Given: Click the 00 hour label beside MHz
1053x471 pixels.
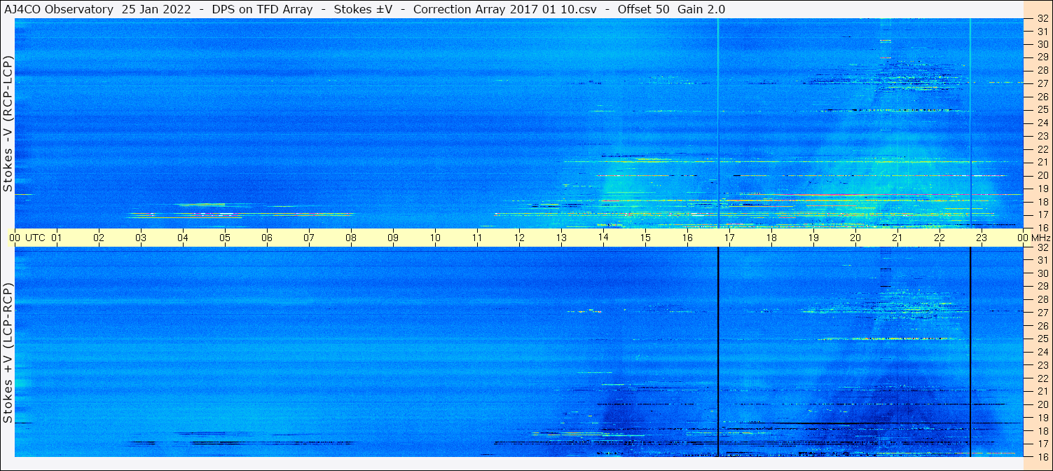Looking at the screenshot, I should click(1022, 238).
